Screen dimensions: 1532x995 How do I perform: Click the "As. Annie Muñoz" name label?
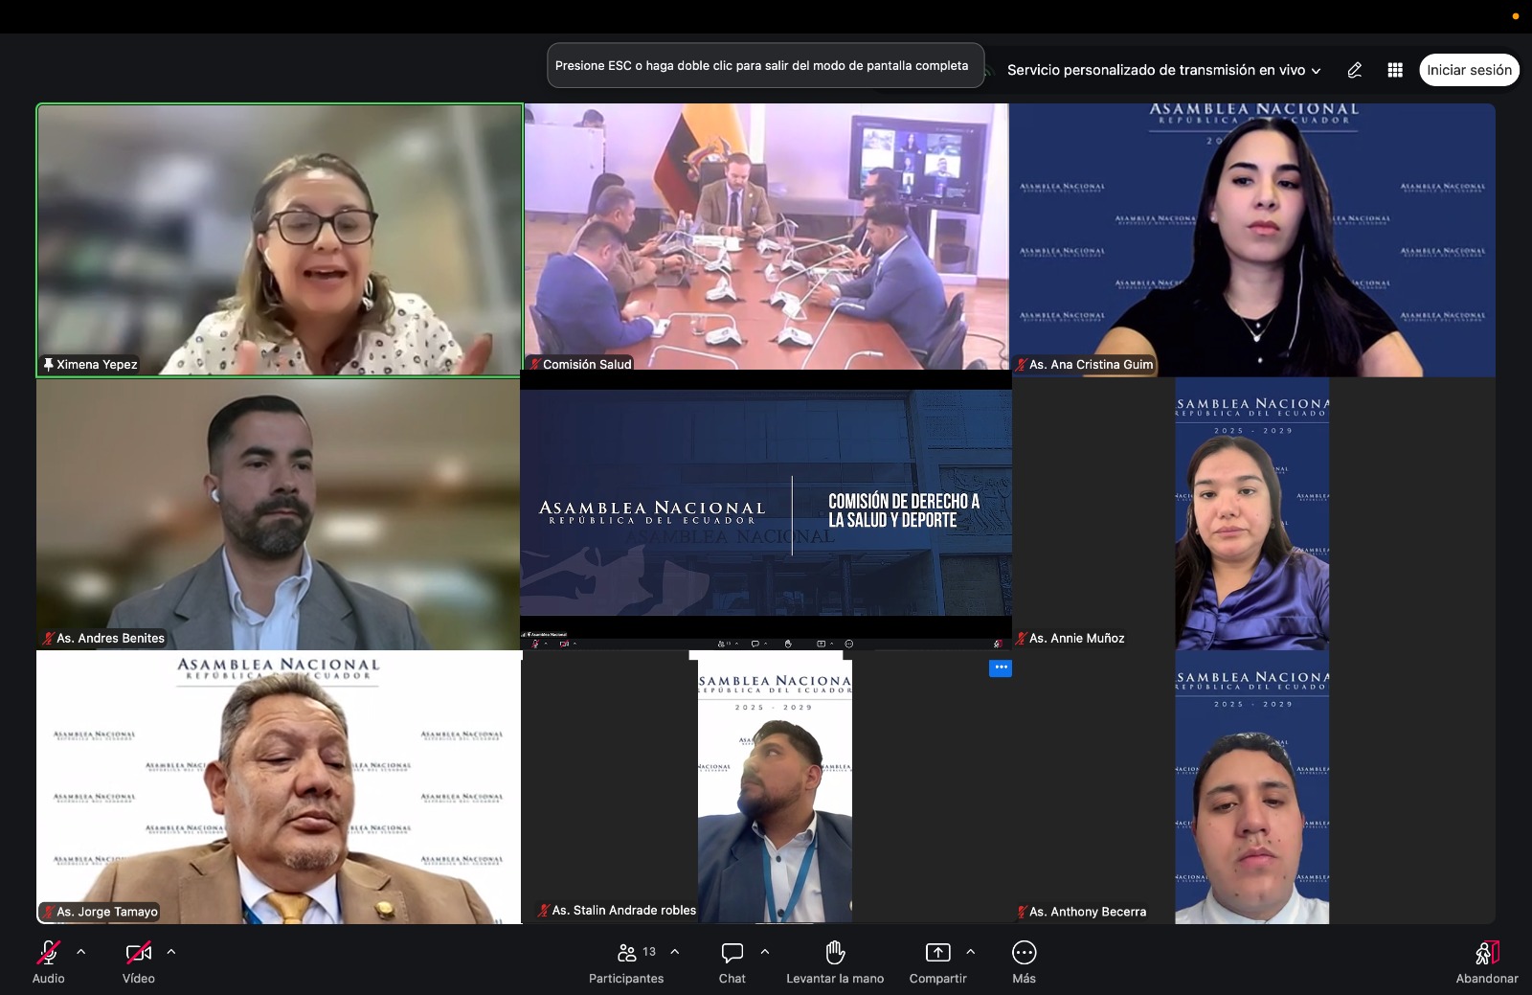[1077, 639]
